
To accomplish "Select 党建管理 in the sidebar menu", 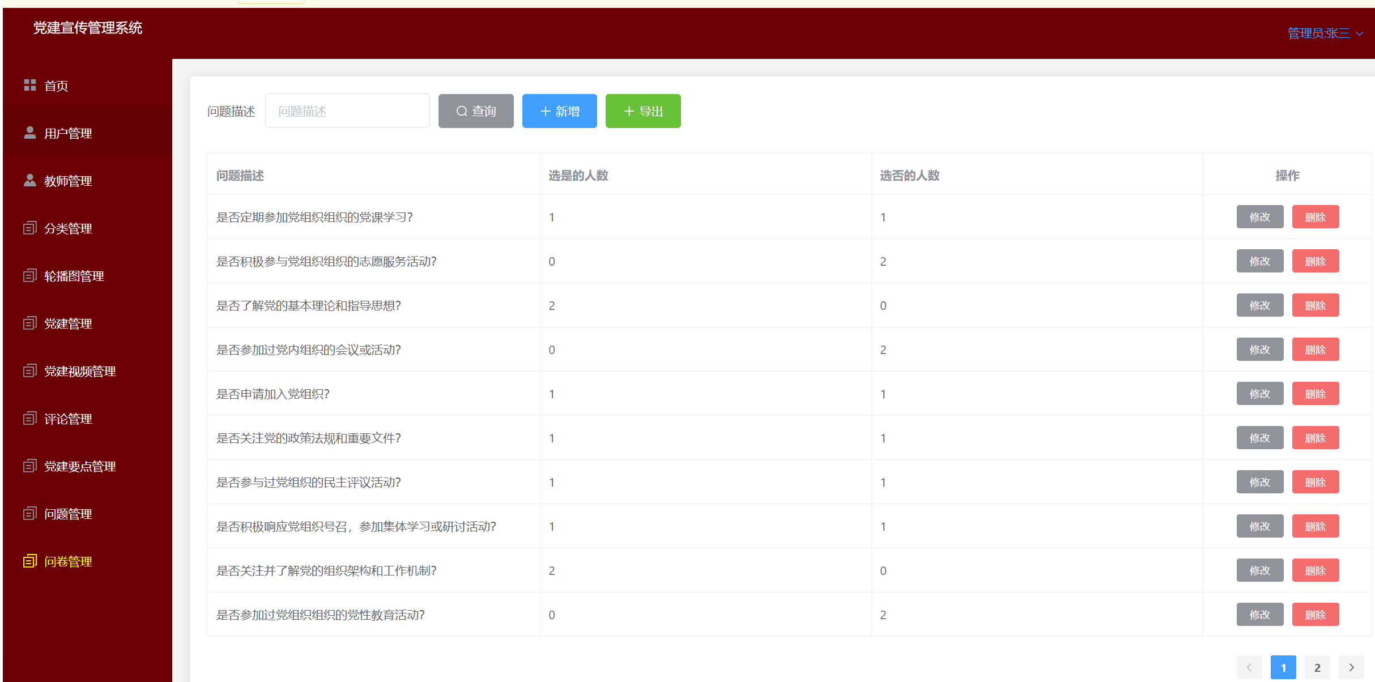I will [67, 323].
